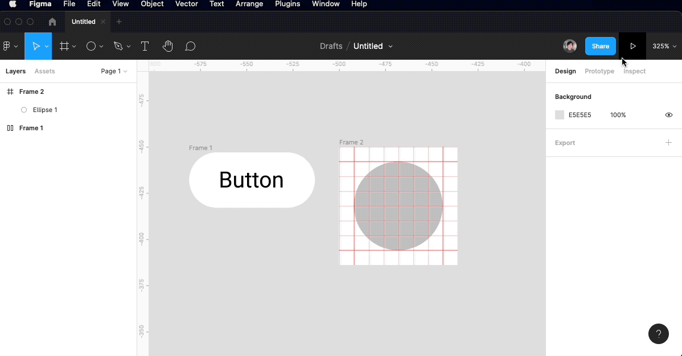Toggle background visibility eye icon
This screenshot has width=682, height=356.
(x=669, y=115)
